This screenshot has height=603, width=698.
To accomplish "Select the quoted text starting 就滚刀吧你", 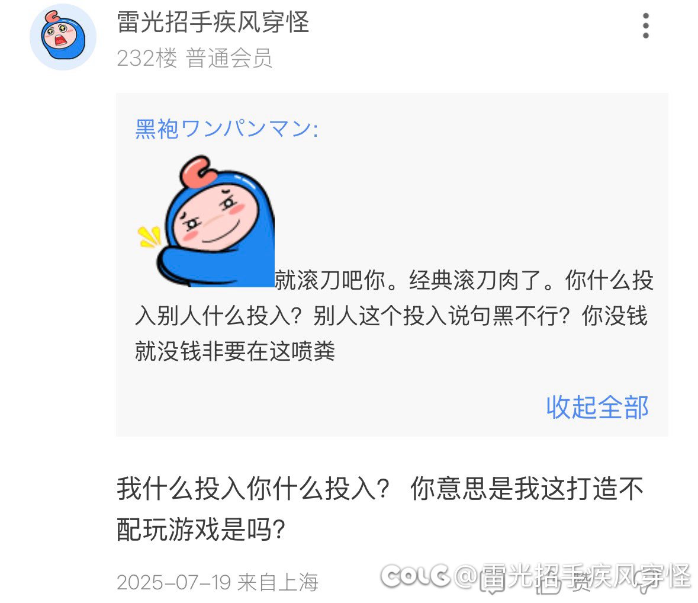I will tap(464, 280).
